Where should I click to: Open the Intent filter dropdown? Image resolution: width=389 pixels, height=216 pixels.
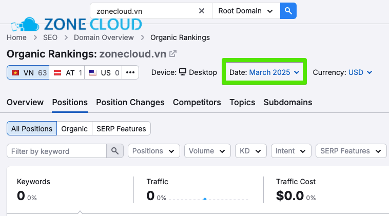tap(291, 151)
